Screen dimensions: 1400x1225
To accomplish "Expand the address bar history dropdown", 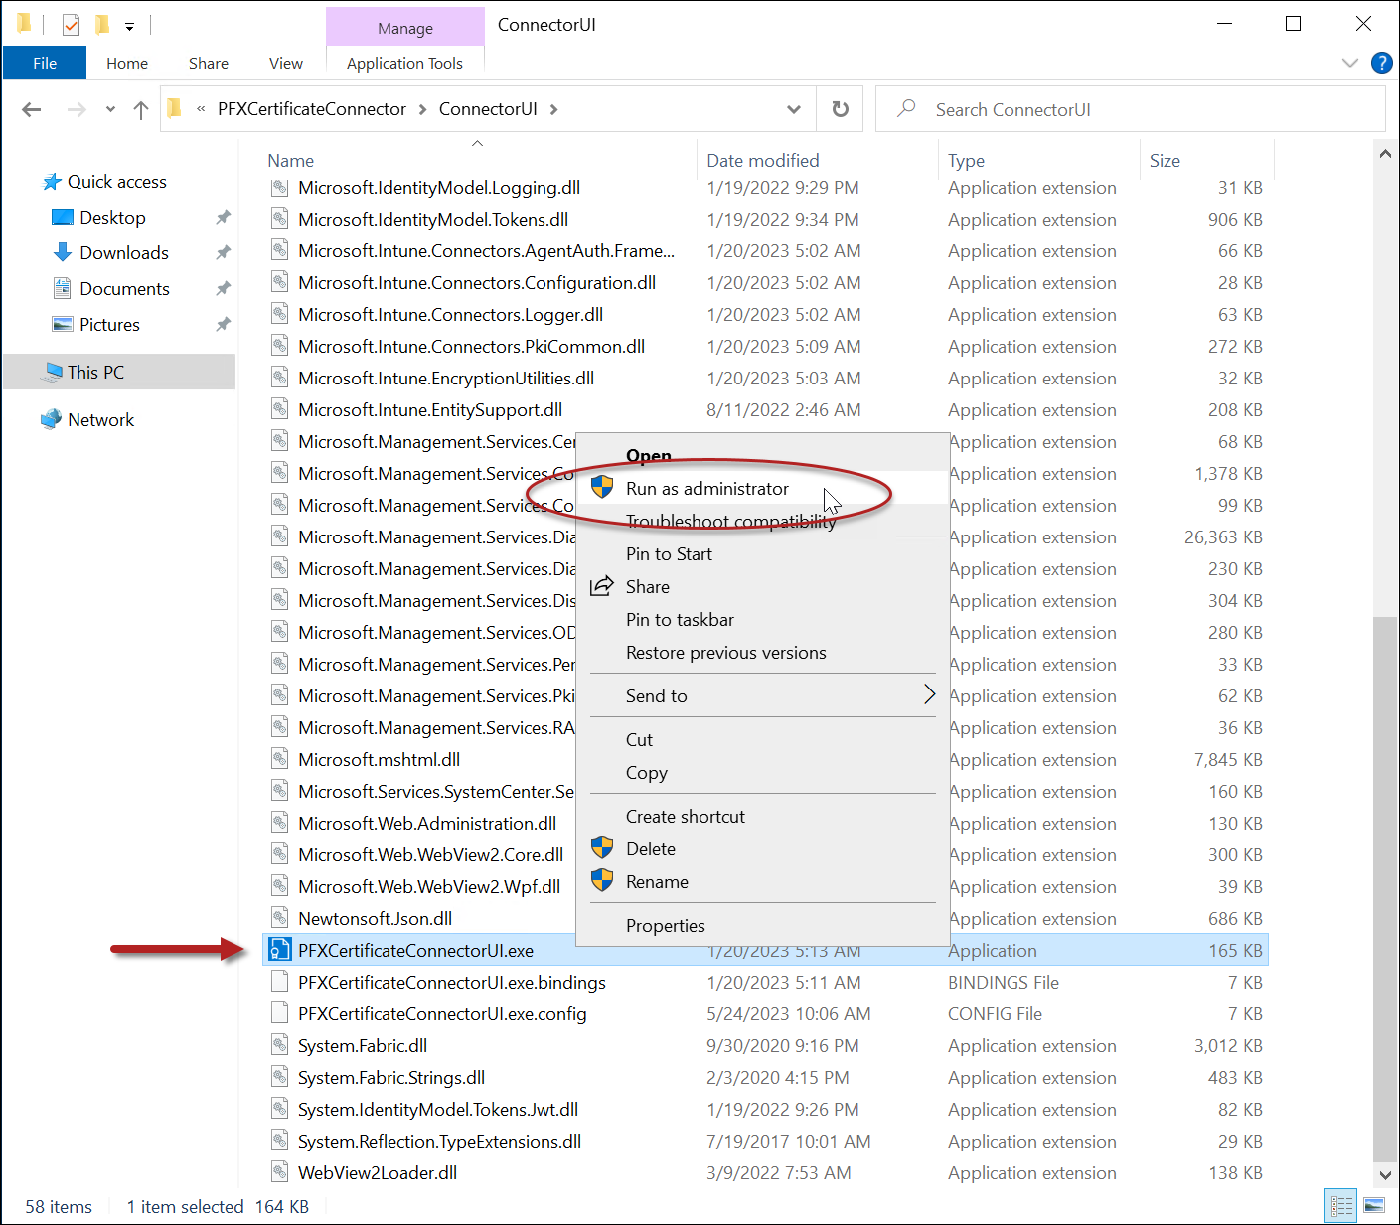I will 793,109.
